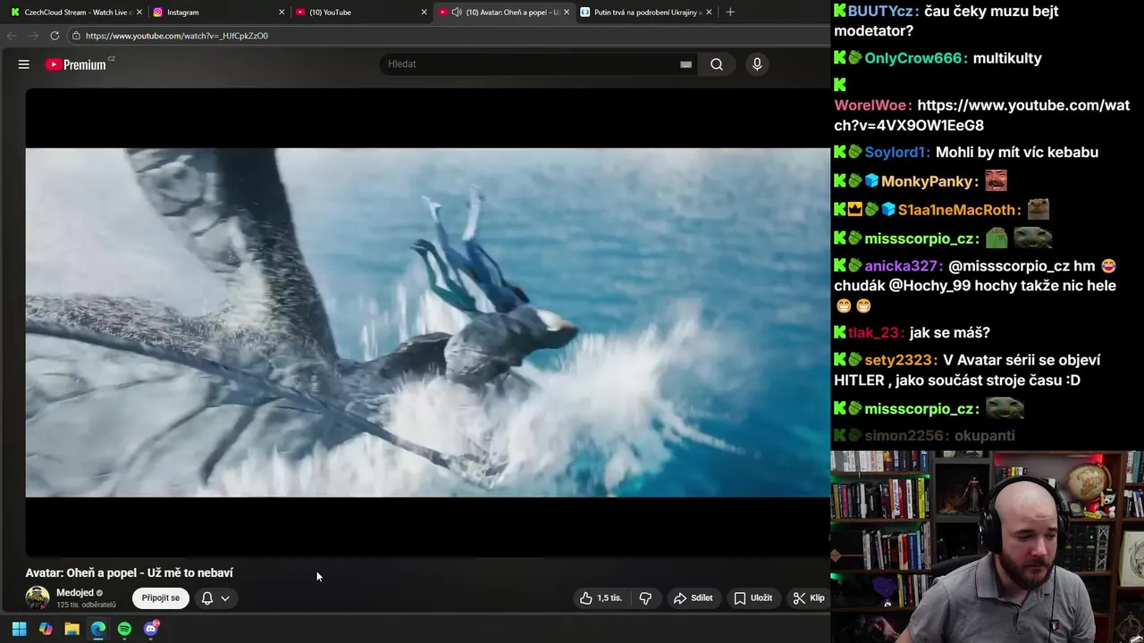
Task: Click the streamer webcam overlay
Action: (987, 547)
